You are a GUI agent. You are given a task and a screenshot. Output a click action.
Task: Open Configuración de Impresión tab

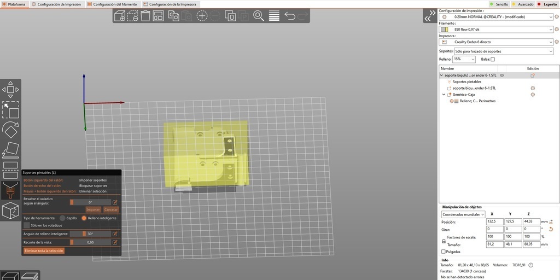(57, 4)
